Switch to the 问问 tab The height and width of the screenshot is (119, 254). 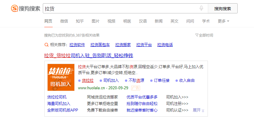point(190,21)
